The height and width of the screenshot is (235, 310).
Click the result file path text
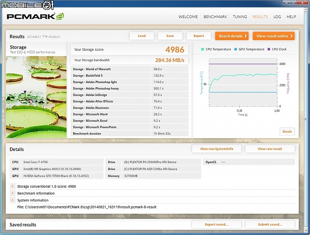click(87, 207)
